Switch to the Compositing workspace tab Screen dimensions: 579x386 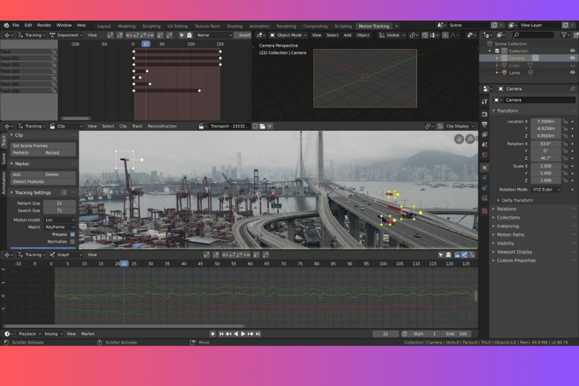point(315,26)
